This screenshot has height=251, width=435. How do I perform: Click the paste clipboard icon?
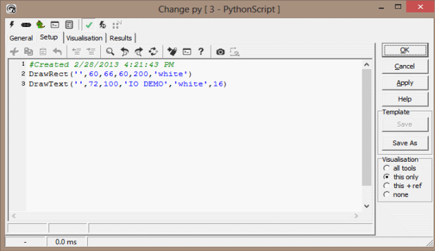point(43,52)
